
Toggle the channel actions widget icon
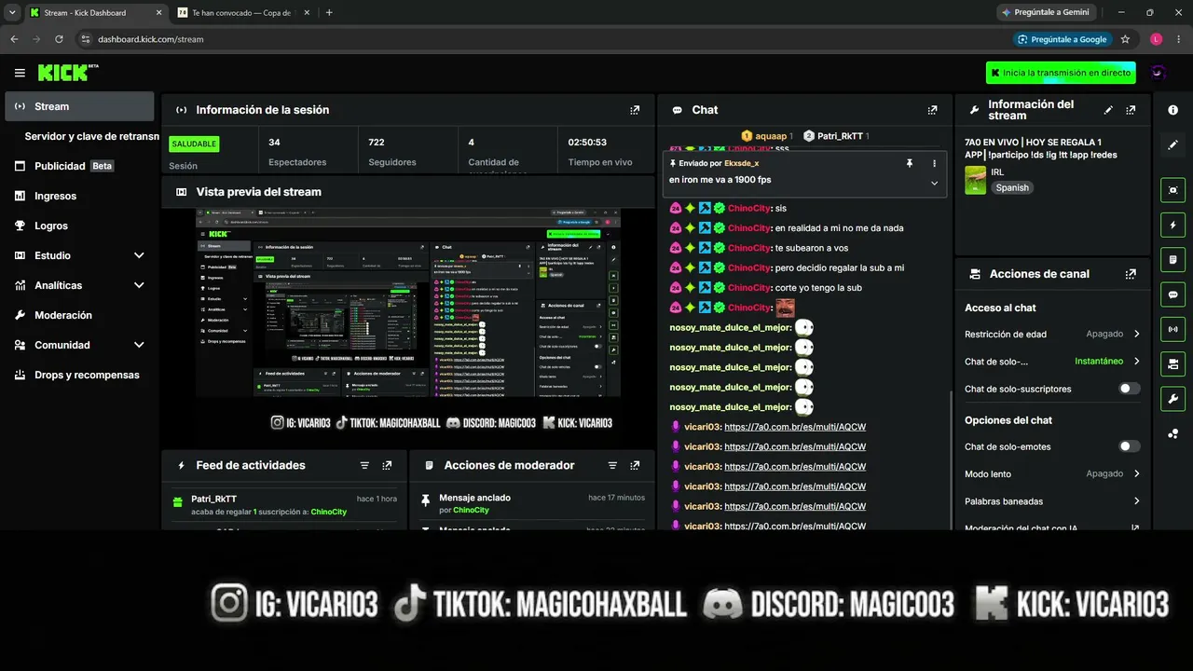1172,363
